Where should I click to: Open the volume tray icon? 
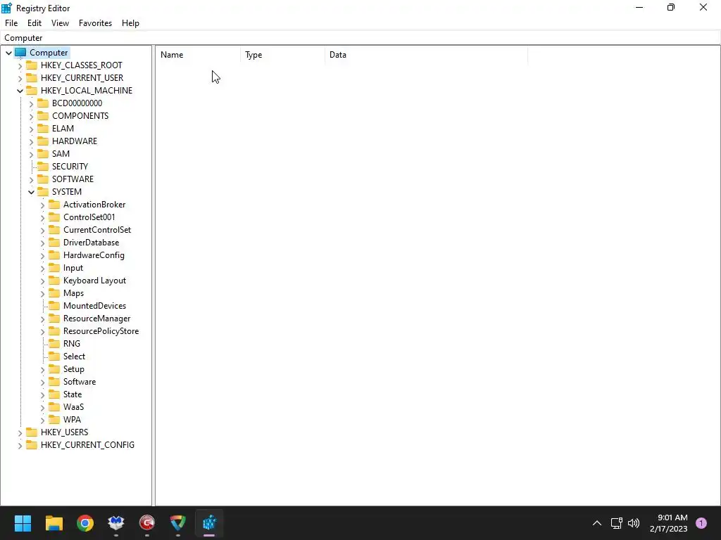pos(634,523)
